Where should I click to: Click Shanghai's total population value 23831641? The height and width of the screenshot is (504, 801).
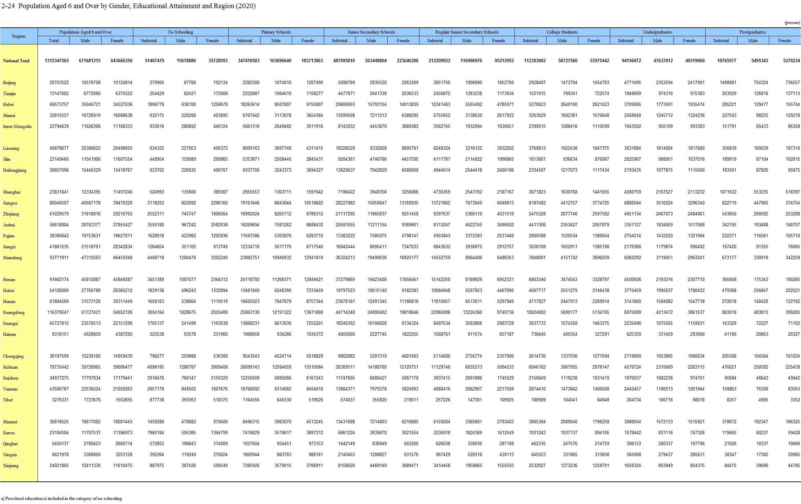(x=59, y=192)
